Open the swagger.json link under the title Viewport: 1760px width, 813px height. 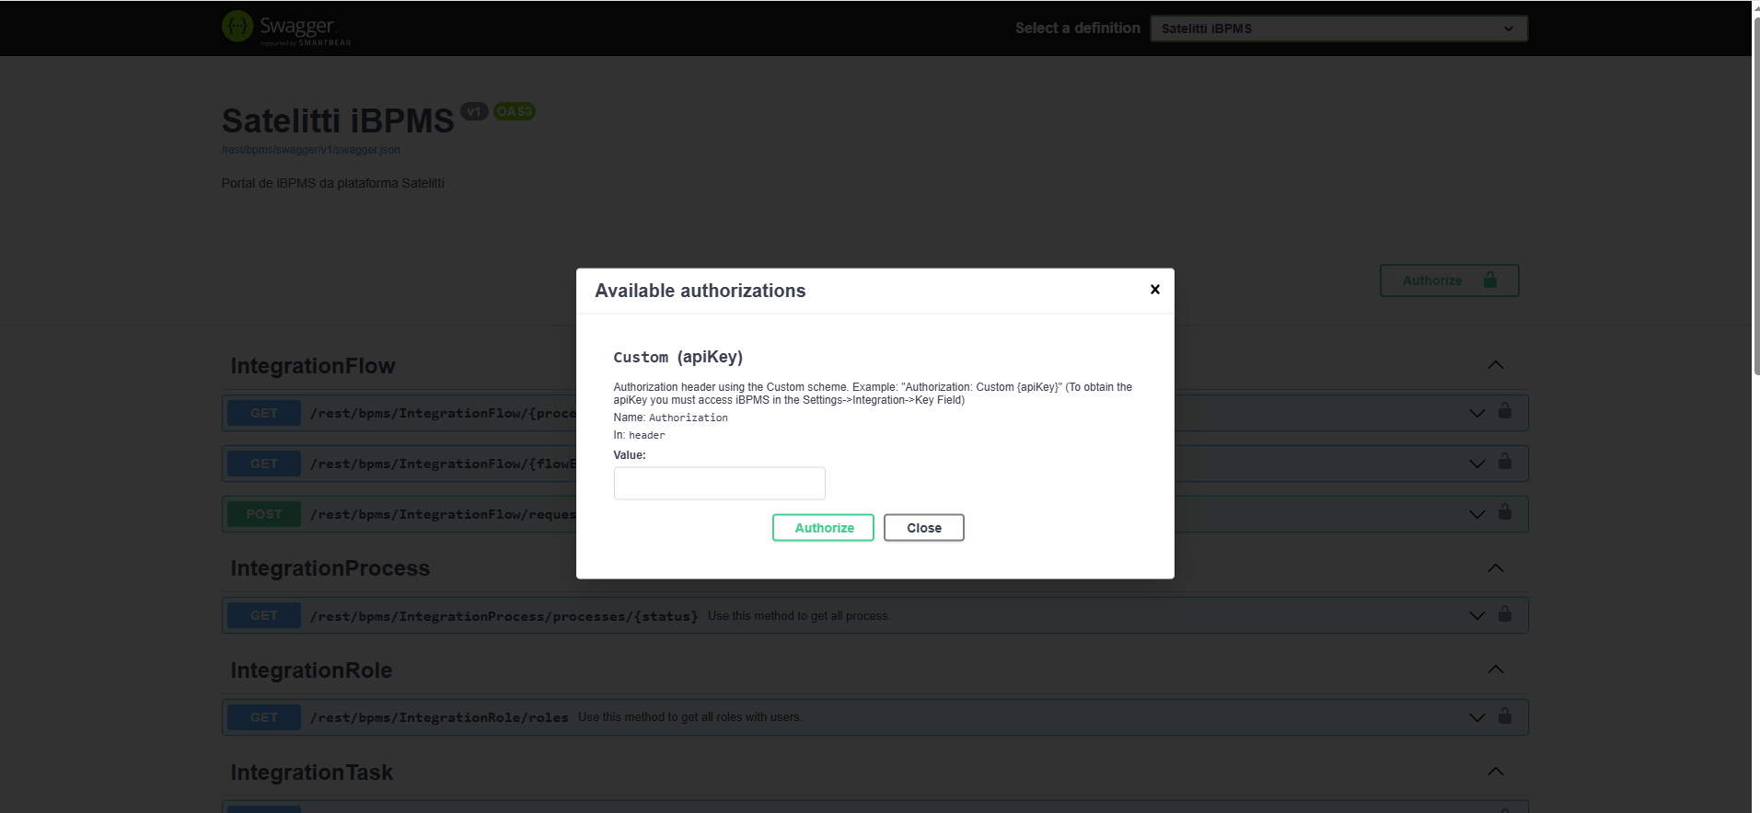click(x=310, y=150)
